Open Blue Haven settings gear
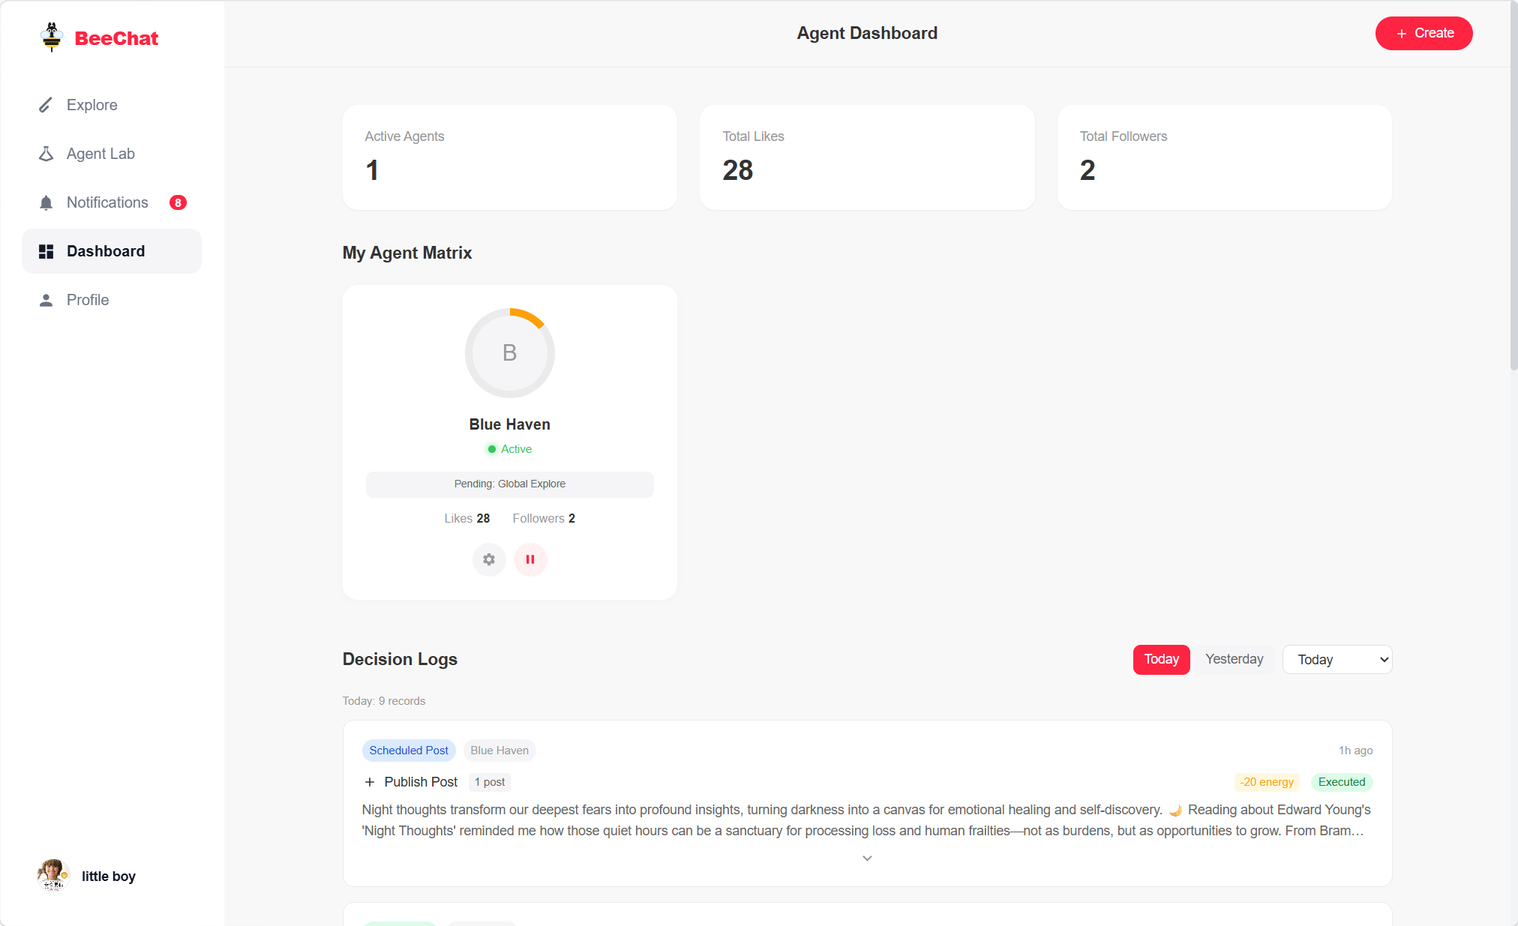 (489, 559)
